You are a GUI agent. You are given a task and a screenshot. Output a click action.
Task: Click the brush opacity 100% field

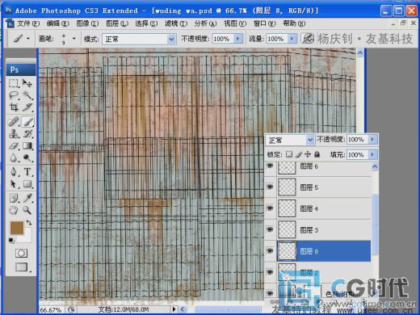pyautogui.click(x=223, y=39)
